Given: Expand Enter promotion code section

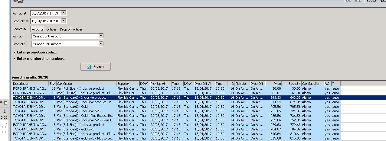Looking at the screenshot, I should pos(35,52).
